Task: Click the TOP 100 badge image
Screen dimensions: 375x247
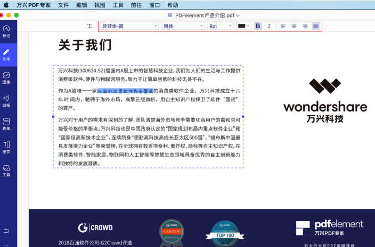Action: click(225, 234)
